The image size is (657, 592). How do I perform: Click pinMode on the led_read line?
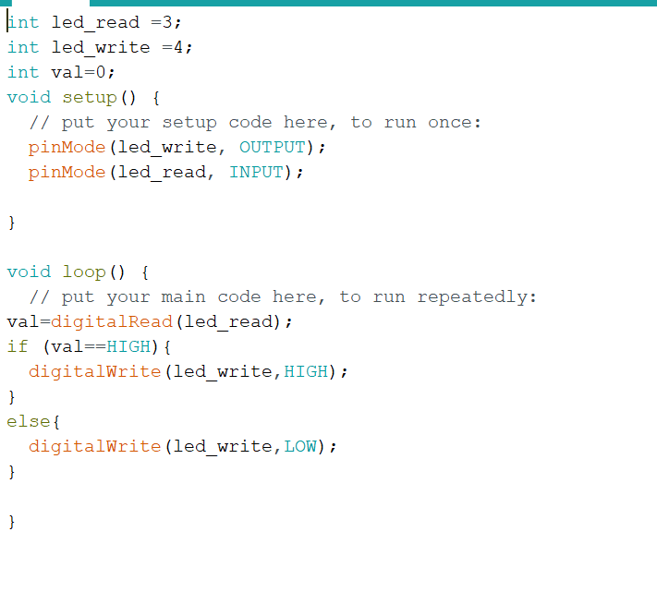(67, 172)
